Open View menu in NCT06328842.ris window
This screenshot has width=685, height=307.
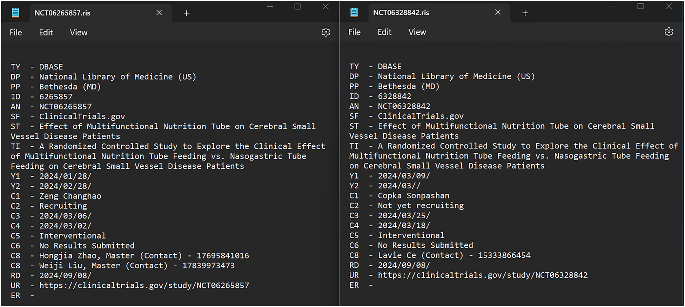pyautogui.click(x=417, y=32)
